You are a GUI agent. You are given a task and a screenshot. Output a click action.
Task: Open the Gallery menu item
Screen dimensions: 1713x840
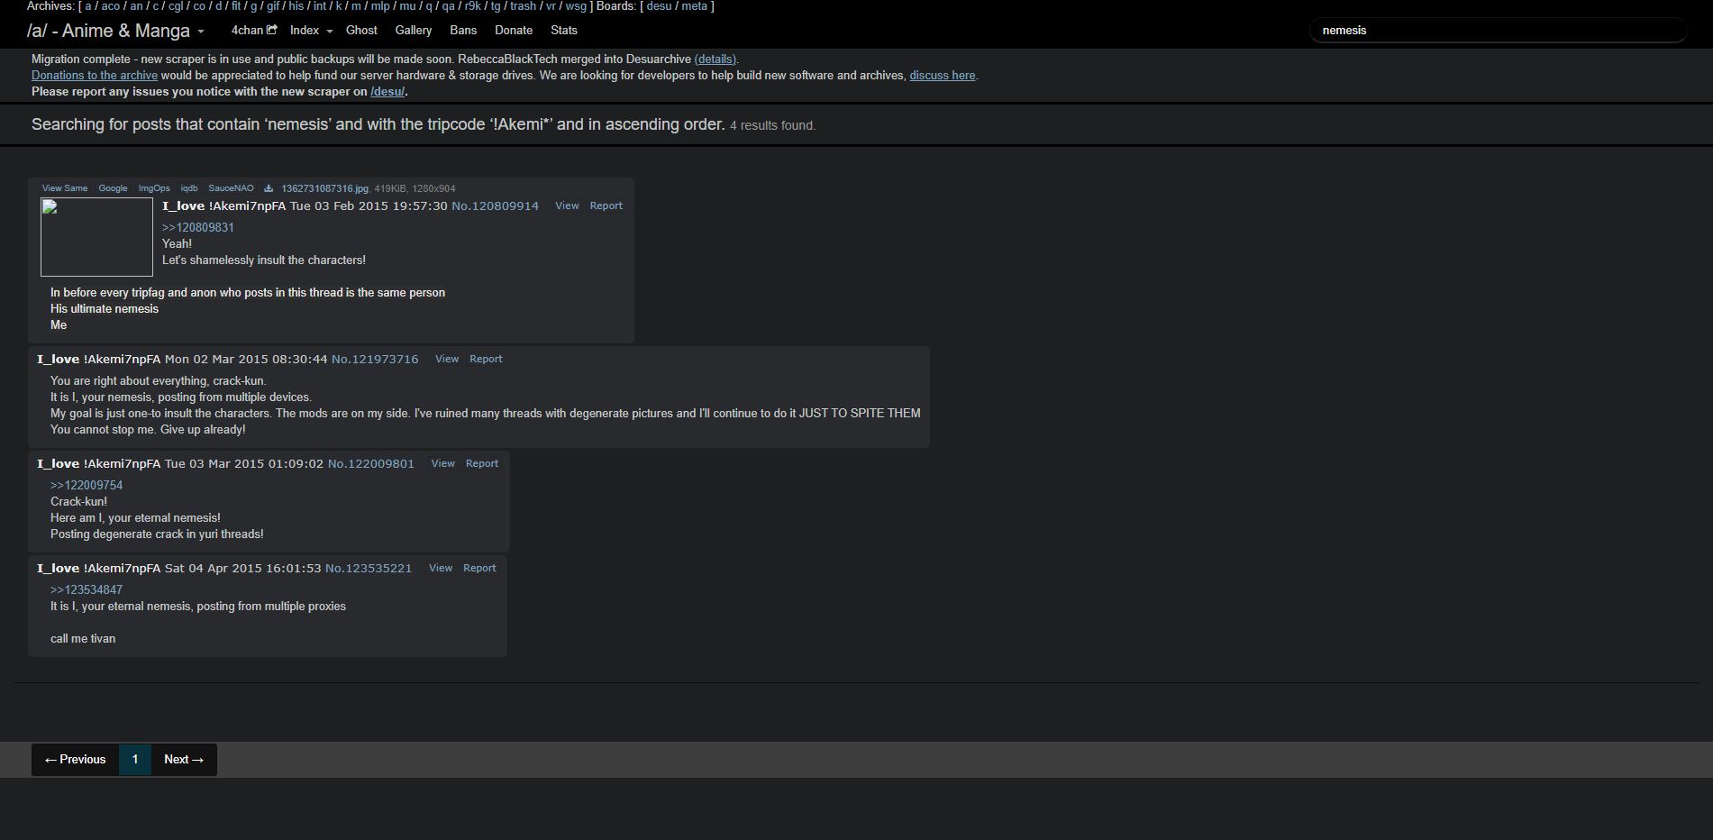point(414,31)
